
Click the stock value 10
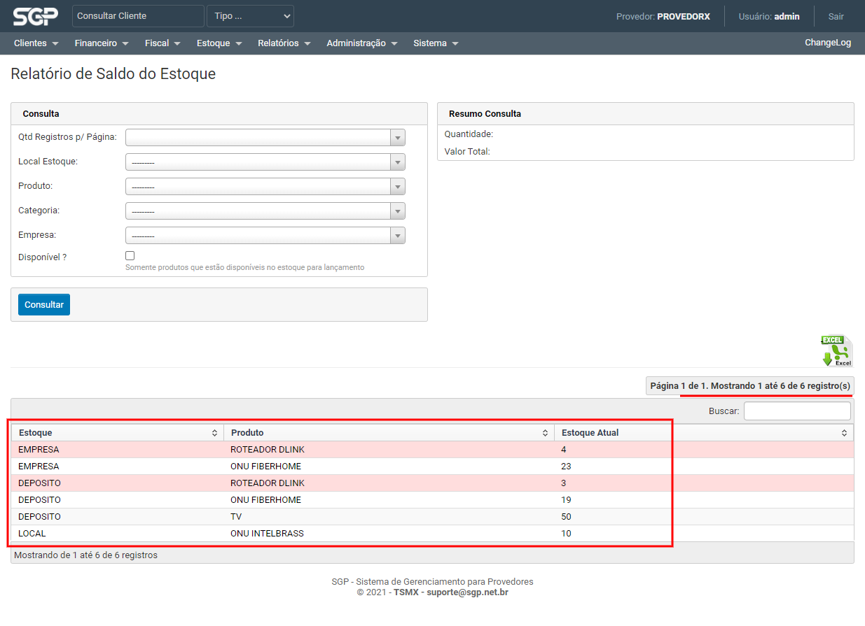click(x=566, y=534)
